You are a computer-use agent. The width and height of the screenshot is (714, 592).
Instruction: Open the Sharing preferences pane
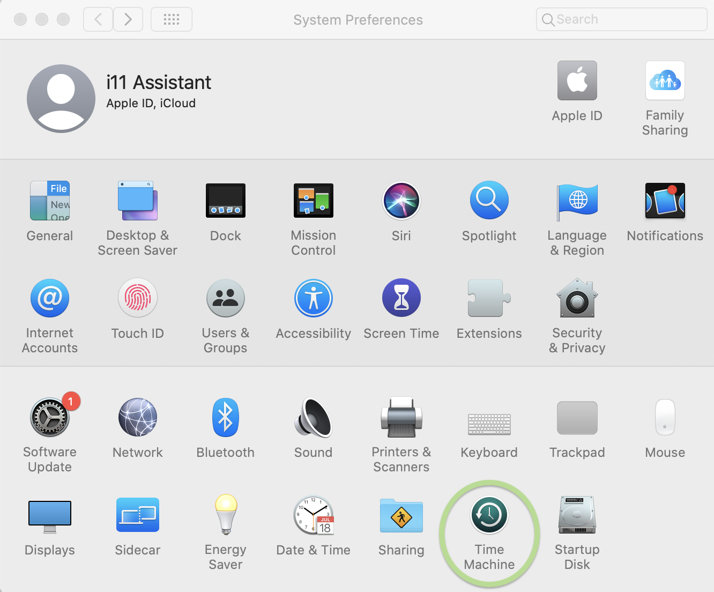pos(401,515)
